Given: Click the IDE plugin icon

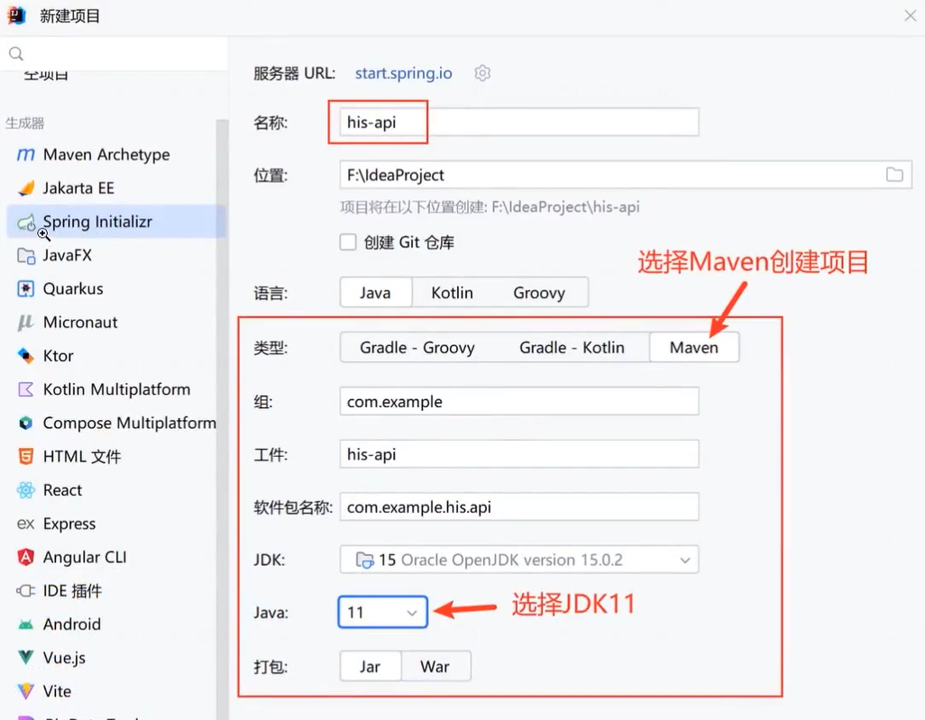Looking at the screenshot, I should pos(25,591).
